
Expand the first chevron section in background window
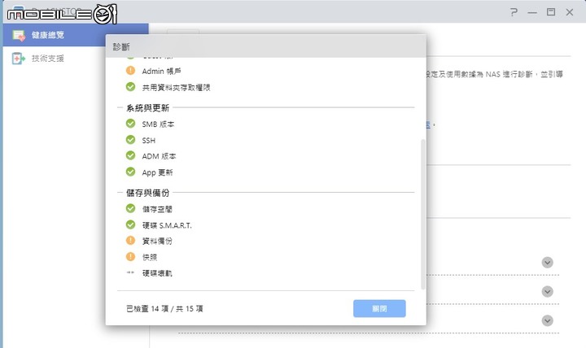click(x=548, y=263)
